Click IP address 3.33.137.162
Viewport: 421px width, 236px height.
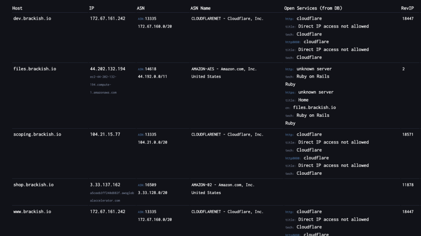pyautogui.click(x=105, y=185)
